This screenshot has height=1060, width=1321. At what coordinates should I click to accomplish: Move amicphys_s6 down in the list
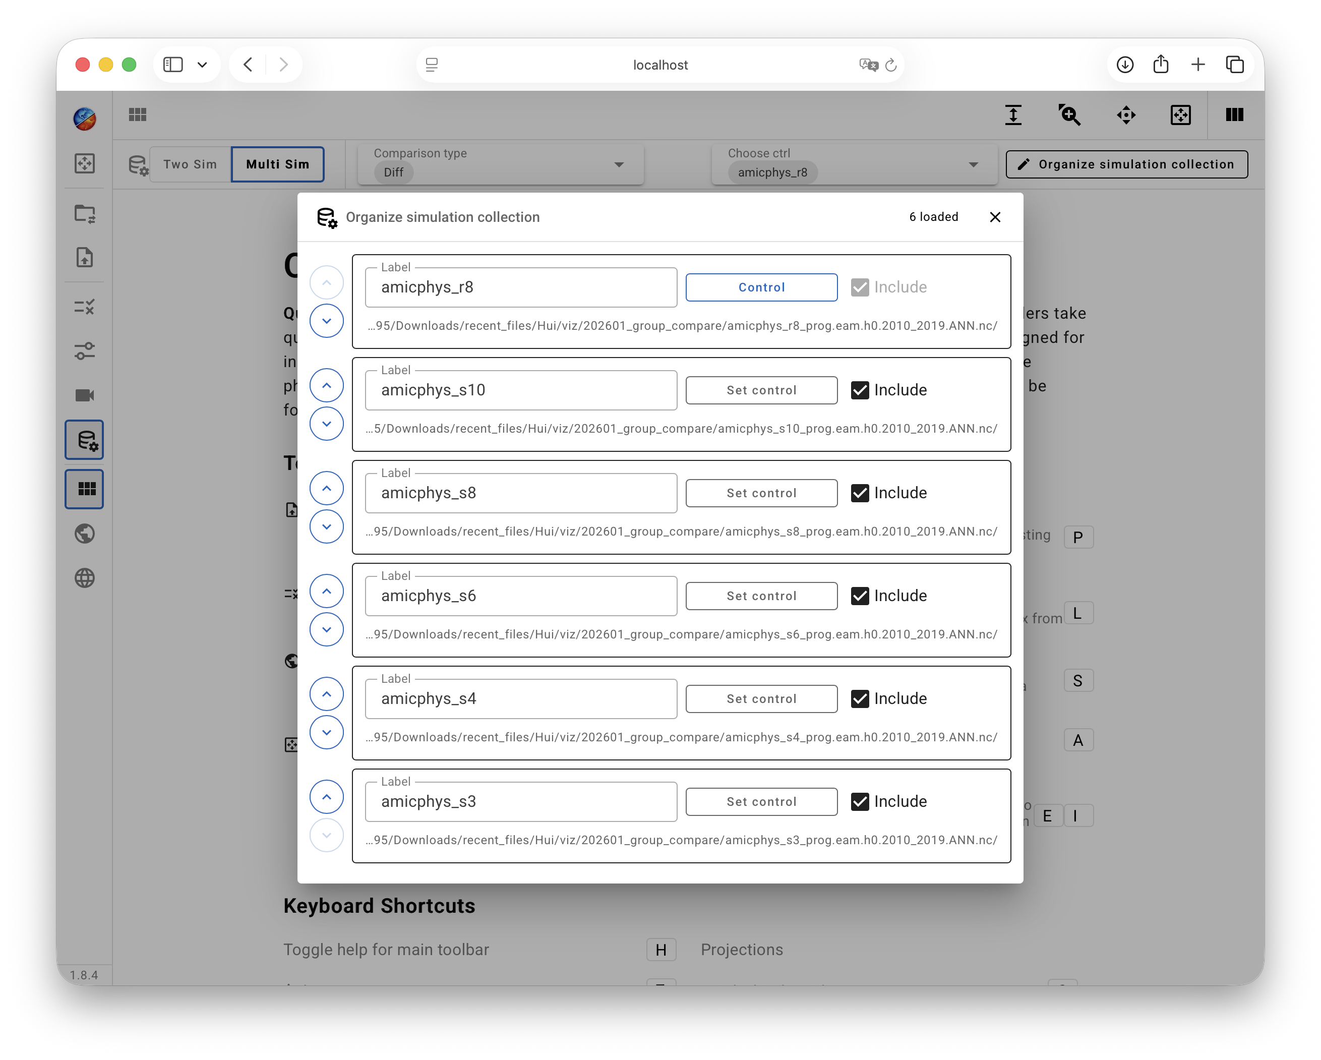point(327,629)
